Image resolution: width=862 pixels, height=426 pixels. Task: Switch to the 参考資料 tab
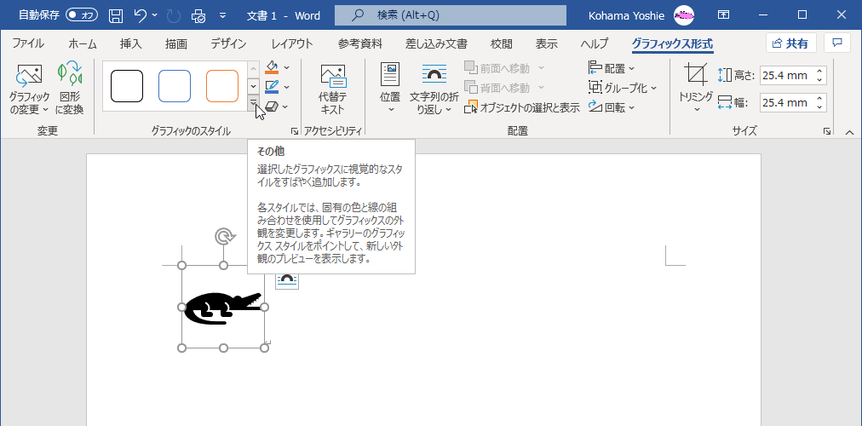pyautogui.click(x=360, y=44)
